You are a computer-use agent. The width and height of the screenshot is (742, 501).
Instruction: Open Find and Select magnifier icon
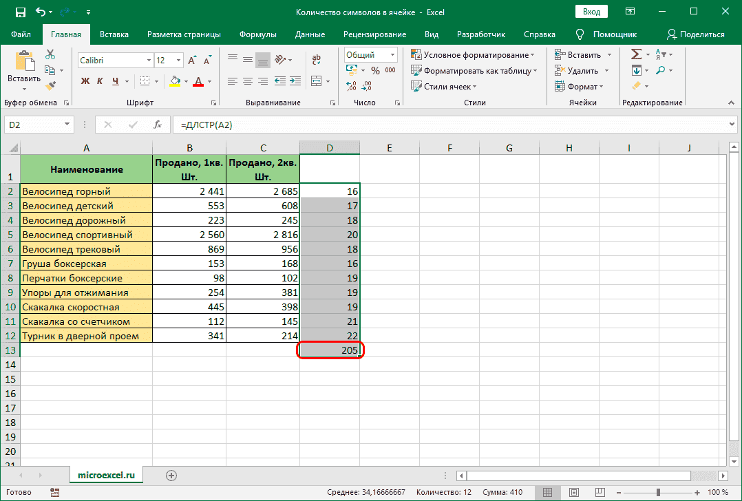661,70
